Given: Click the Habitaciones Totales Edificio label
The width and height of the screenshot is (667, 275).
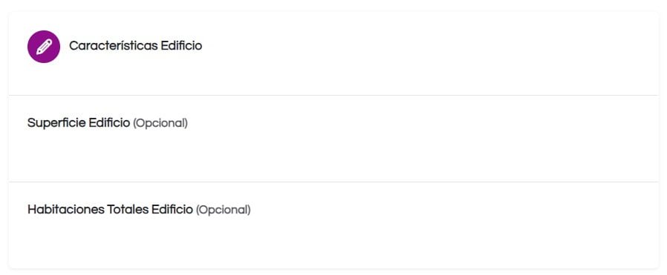Looking at the screenshot, I should [110, 210].
